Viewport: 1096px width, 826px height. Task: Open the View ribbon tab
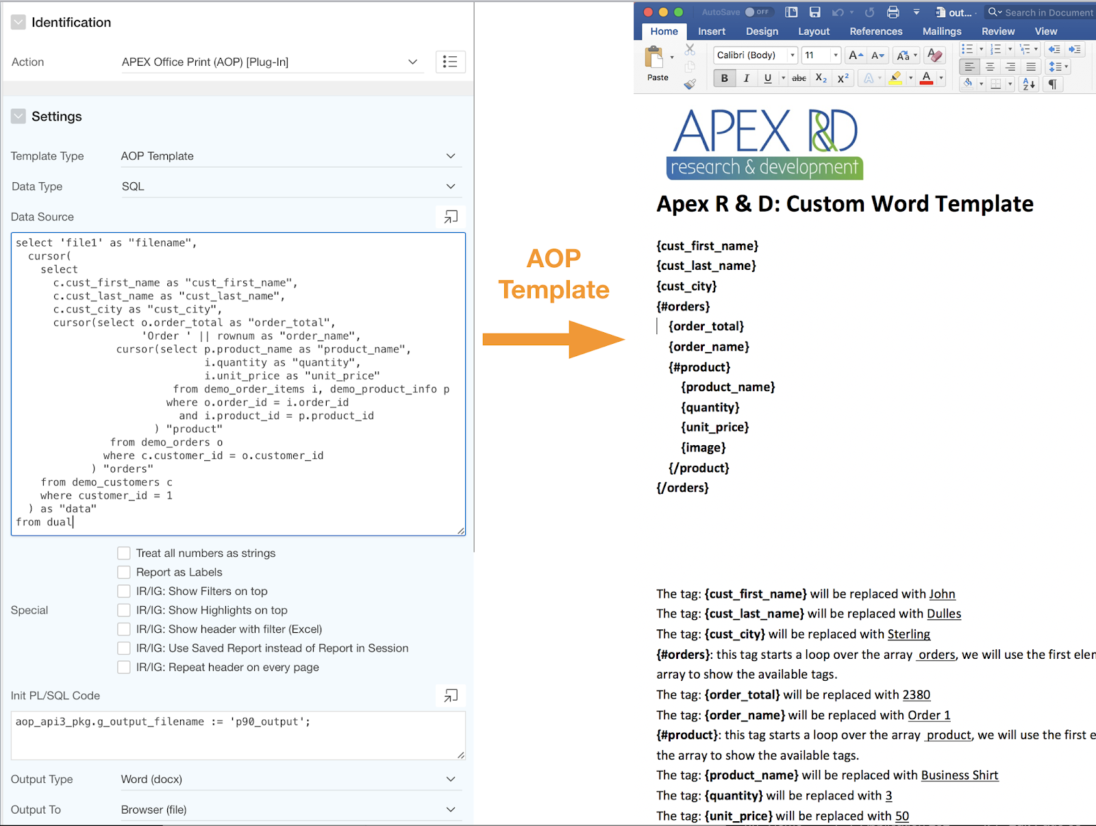1046,32
